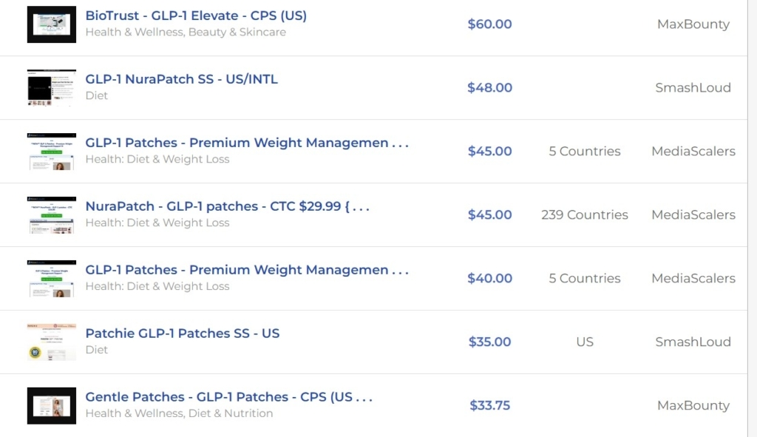This screenshot has height=437, width=757.
Task: Select SmashLoud network on the Patchie row
Action: tap(693, 342)
